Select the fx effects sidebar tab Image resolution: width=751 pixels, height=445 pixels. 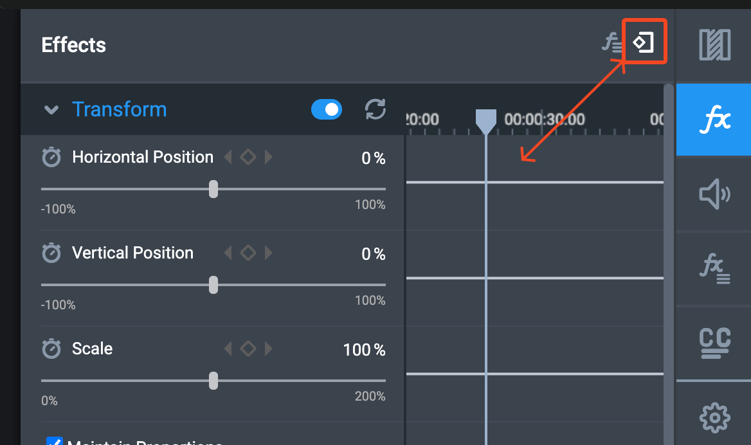point(714,119)
